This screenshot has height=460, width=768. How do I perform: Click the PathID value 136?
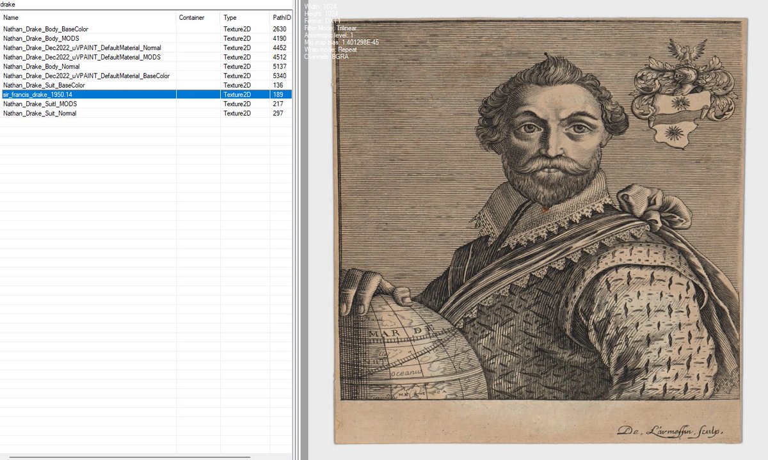(x=278, y=85)
